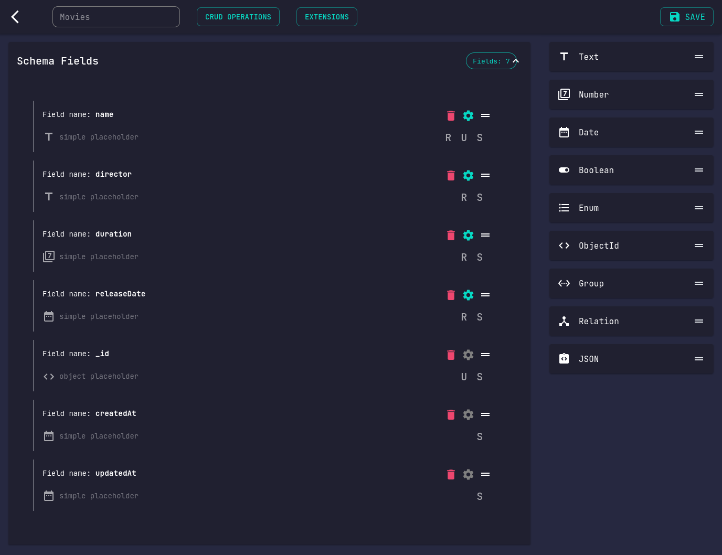This screenshot has height=555, width=722.
Task: Grab the drag handle of createdAt field
Action: click(485, 414)
